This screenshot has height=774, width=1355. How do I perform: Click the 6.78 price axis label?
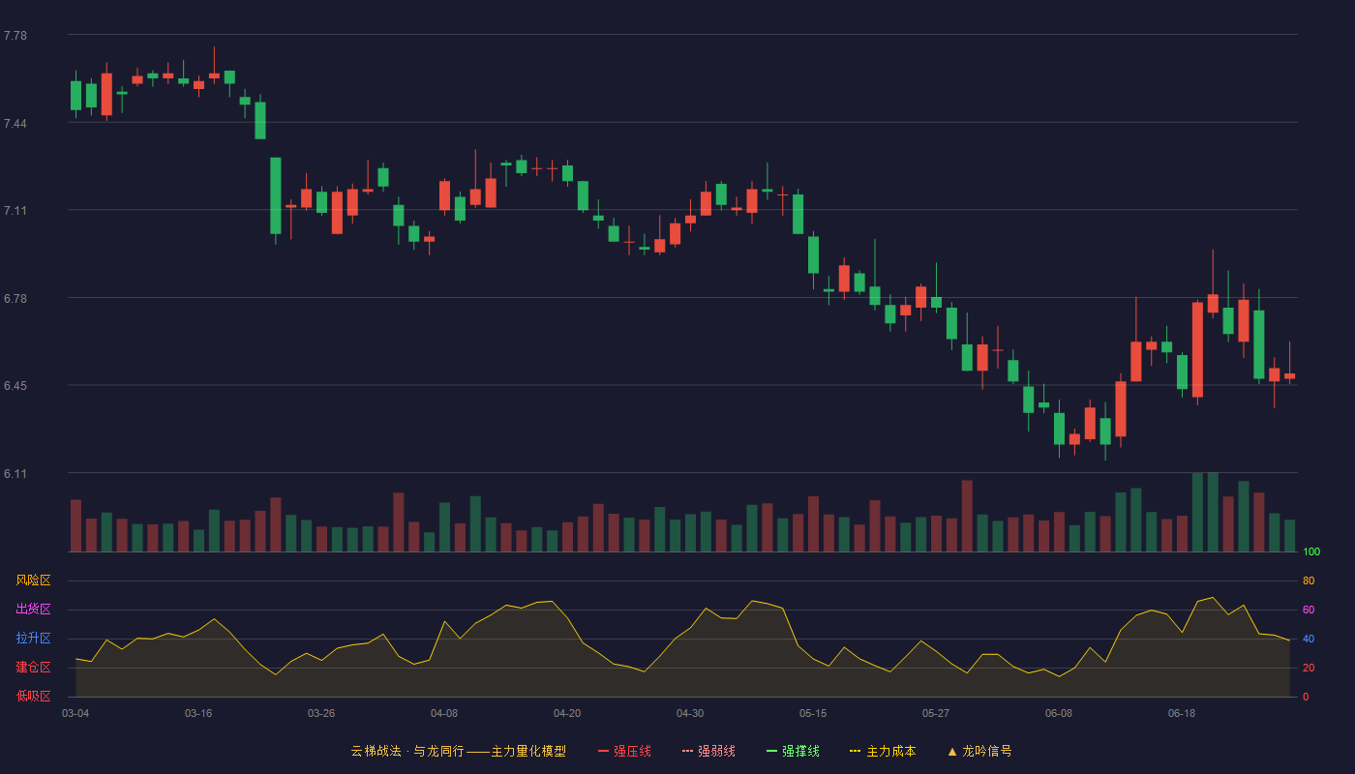point(15,299)
